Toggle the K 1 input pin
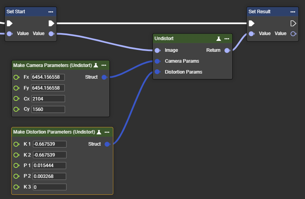The width and height of the screenshot is (305, 199). click(x=16, y=144)
